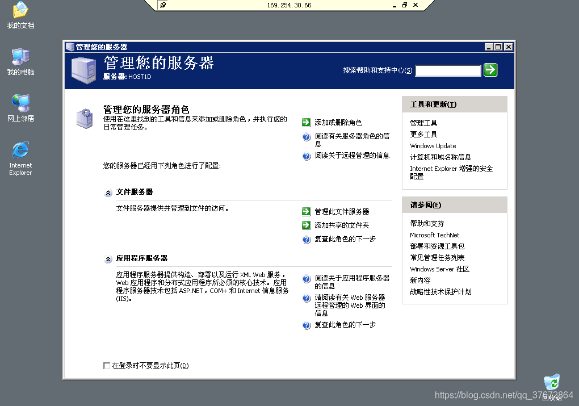Select the 我的电脑 desktop icon

pyautogui.click(x=20, y=62)
